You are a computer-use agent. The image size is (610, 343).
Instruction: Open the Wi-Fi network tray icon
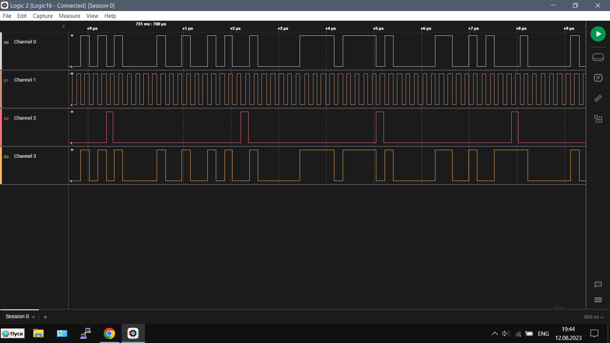click(518, 333)
